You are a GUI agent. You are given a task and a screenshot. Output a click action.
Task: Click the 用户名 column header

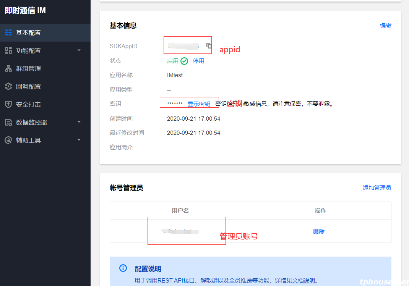pos(180,210)
